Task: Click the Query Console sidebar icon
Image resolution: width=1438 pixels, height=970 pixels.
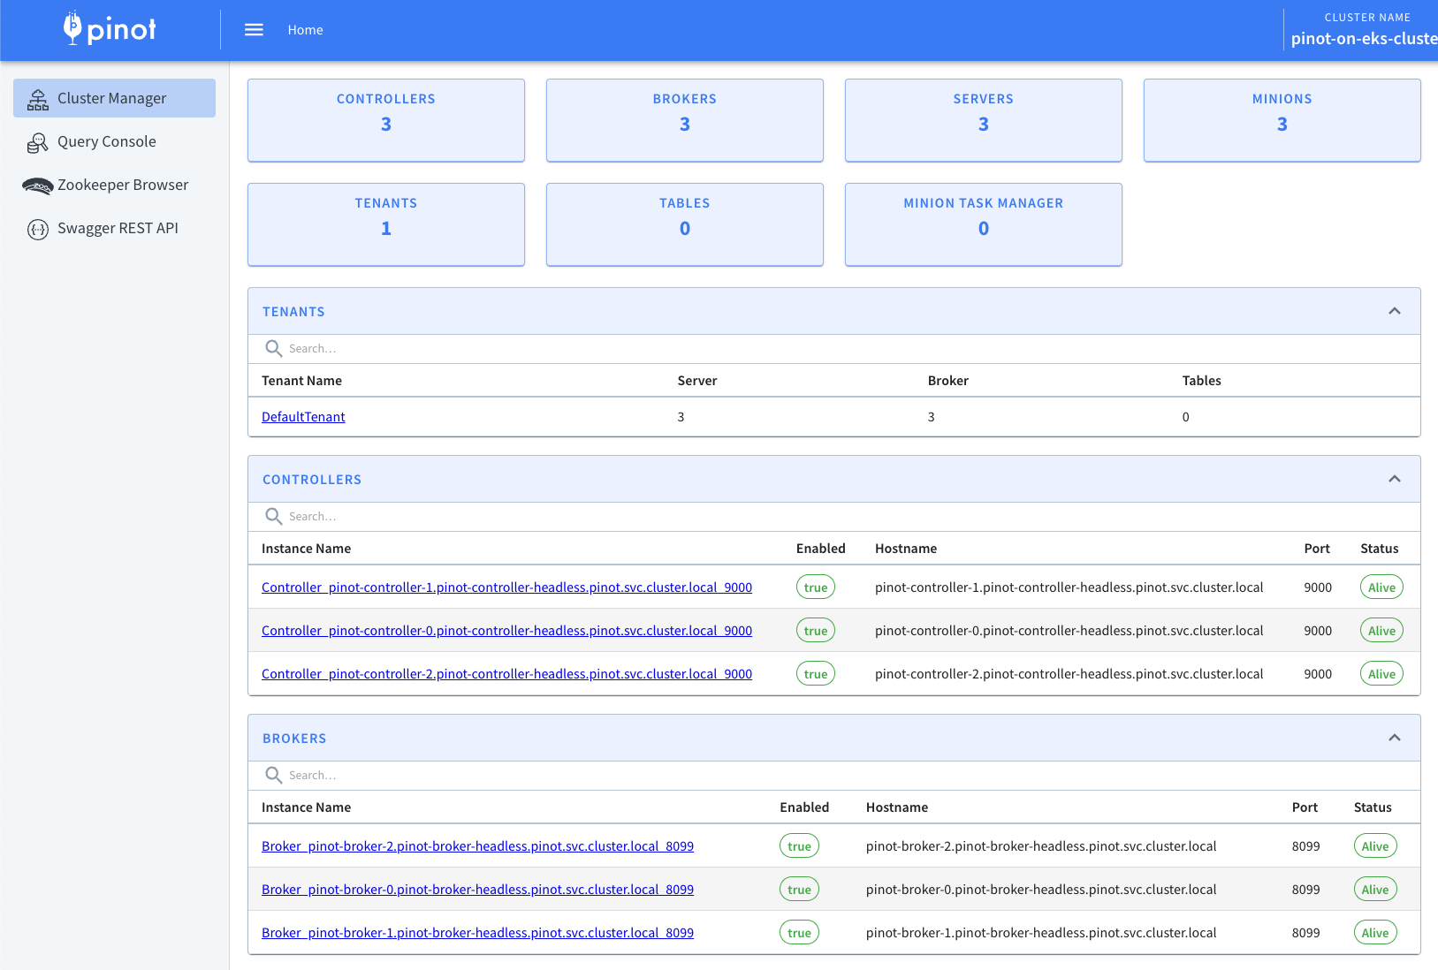Action: point(38,142)
